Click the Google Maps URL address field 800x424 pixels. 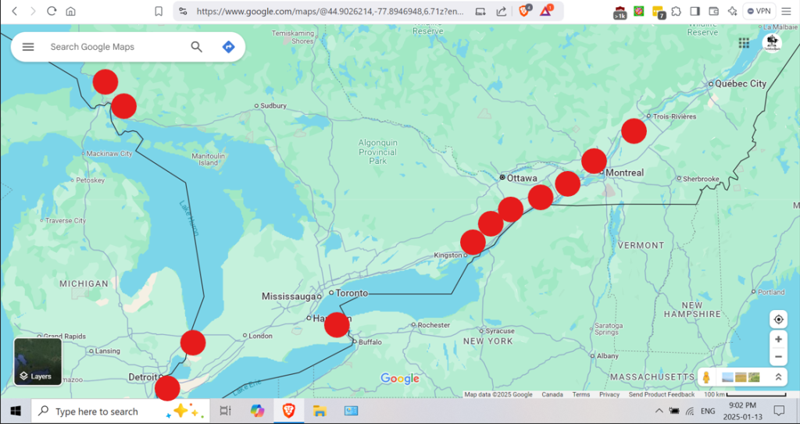pyautogui.click(x=330, y=11)
